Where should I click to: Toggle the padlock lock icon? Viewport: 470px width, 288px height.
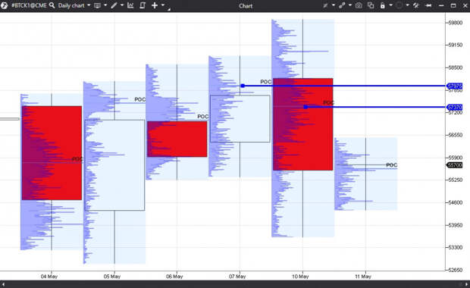coord(383,5)
